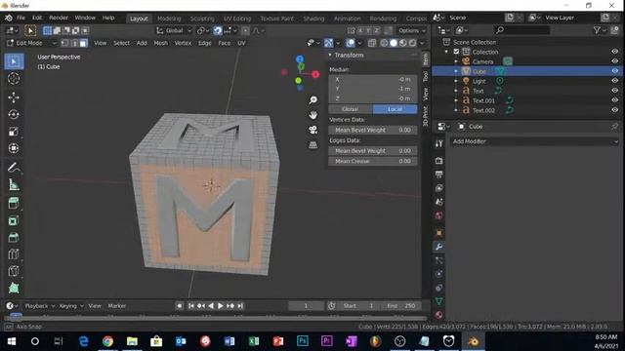
Task: Select the Poly Build tool
Action: 14,288
